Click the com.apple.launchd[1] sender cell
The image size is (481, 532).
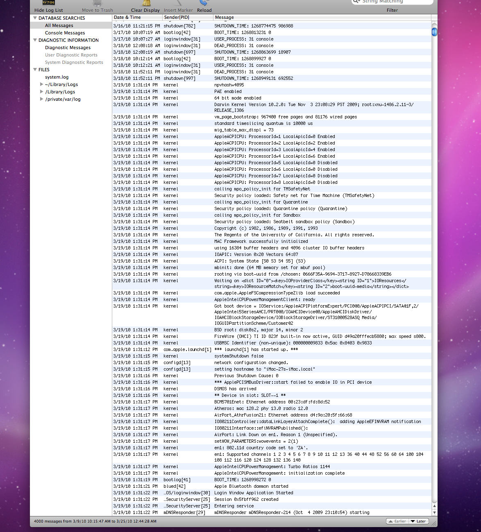[188, 349]
